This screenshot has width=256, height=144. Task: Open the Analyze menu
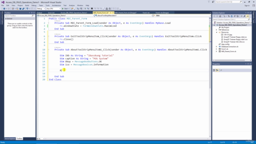pyautogui.click(x=72, y=5)
